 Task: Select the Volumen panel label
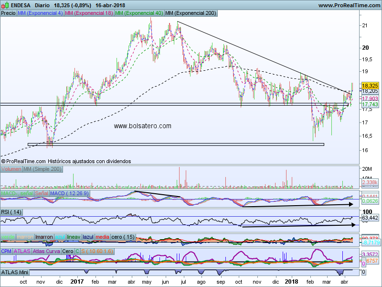point(11,169)
